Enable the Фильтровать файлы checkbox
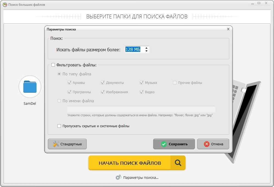This screenshot has height=187, width=274. [53, 65]
